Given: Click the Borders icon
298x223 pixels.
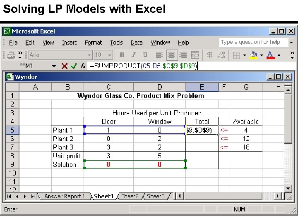Looking at the screenshot, I should 236,55.
